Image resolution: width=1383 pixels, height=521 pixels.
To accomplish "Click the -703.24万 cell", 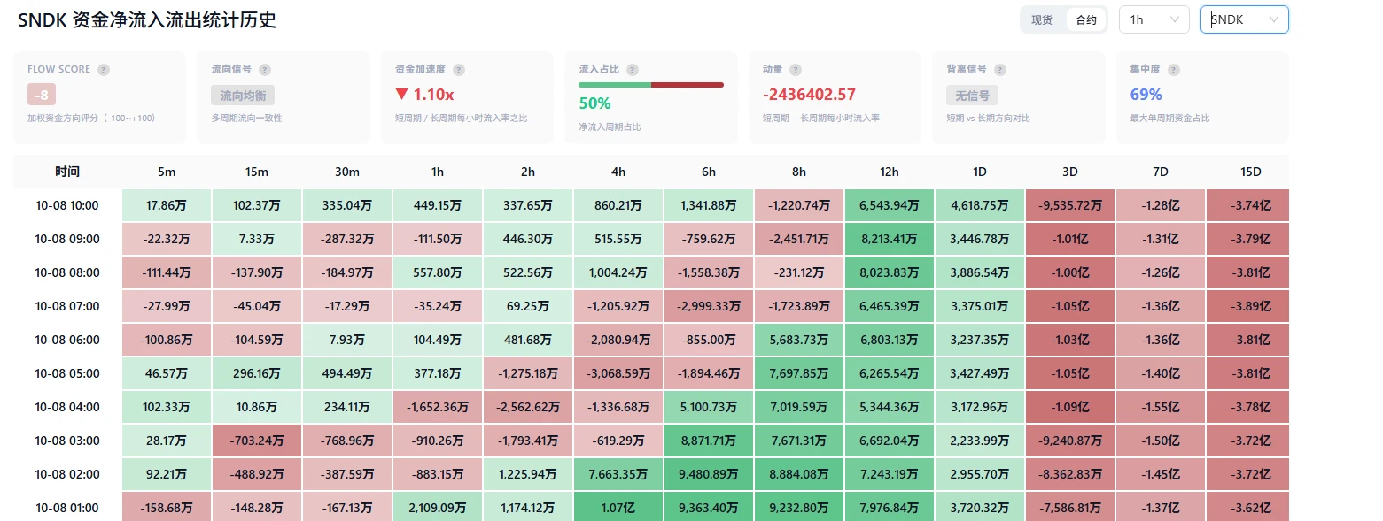I will pos(257,441).
